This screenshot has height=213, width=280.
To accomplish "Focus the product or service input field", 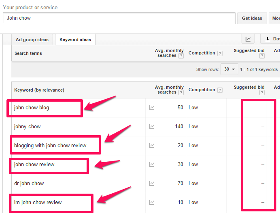I will (x=119, y=18).
